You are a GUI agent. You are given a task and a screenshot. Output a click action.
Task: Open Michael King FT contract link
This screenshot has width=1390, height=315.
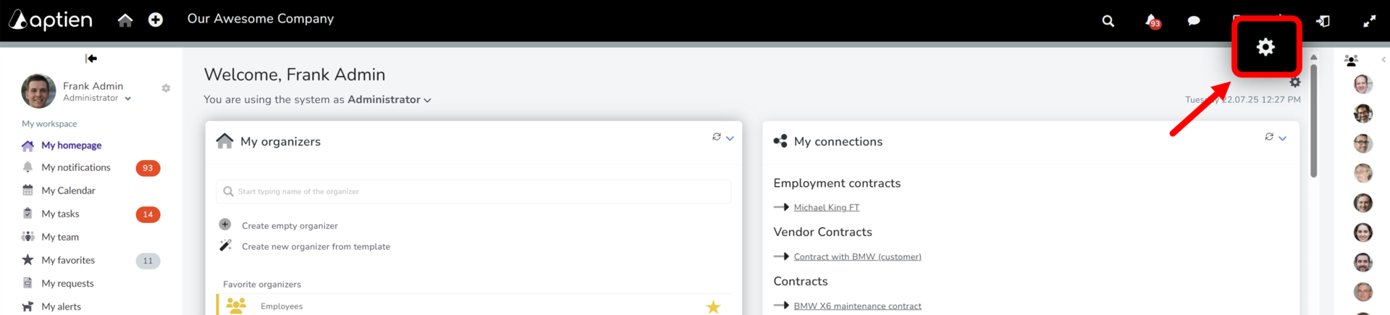point(826,208)
